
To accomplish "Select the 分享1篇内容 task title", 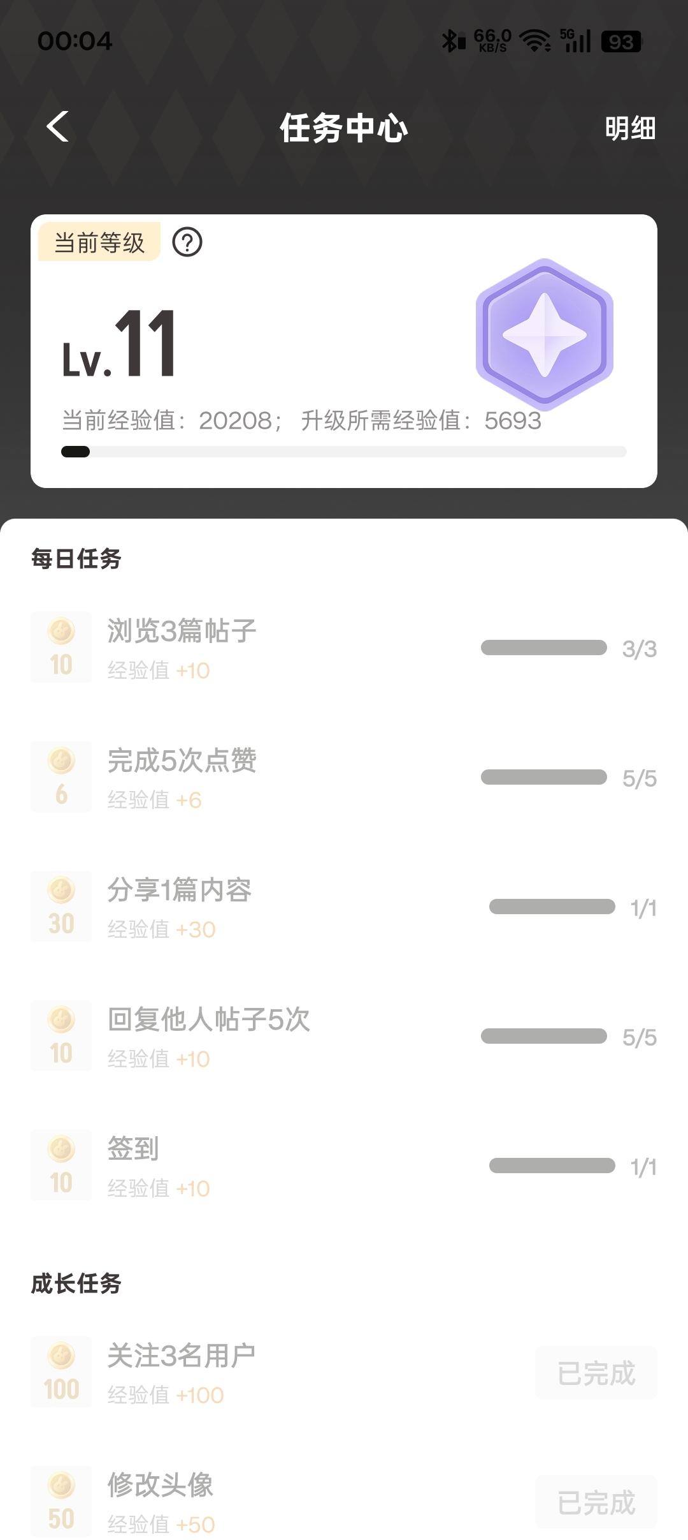I will pos(179,889).
